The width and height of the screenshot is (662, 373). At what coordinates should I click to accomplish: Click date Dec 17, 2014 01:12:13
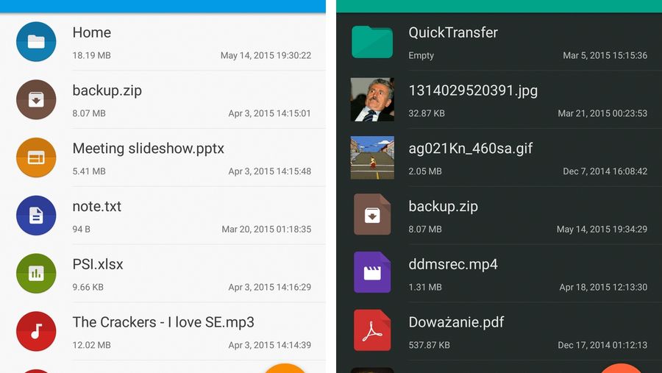click(x=602, y=345)
